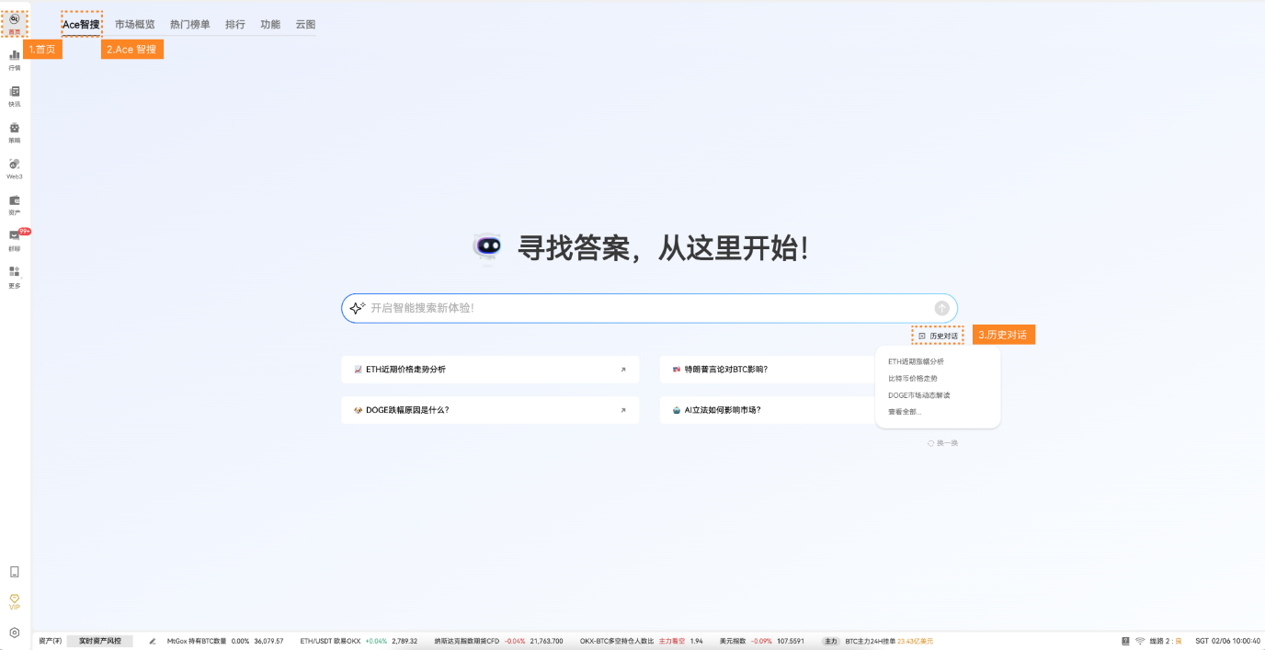Select ETH近期涨幅分析 from history list
The image size is (1265, 650).
916,361
